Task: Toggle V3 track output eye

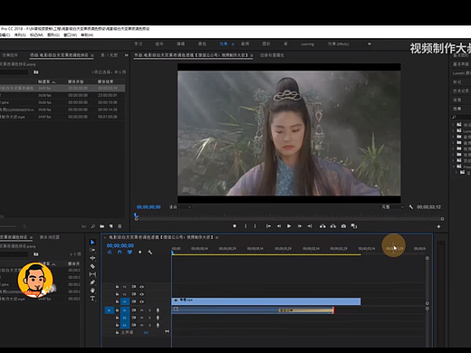Action: coord(141,287)
